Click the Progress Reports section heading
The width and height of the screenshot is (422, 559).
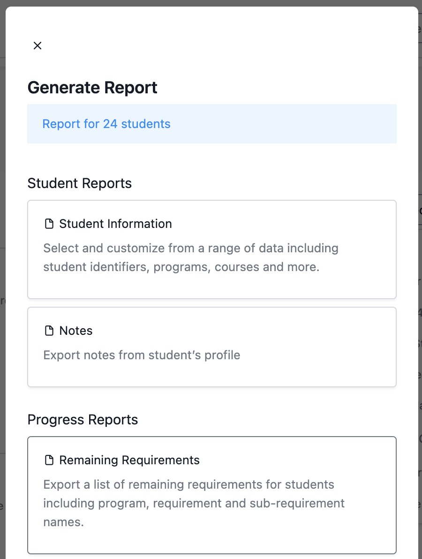pos(83,420)
